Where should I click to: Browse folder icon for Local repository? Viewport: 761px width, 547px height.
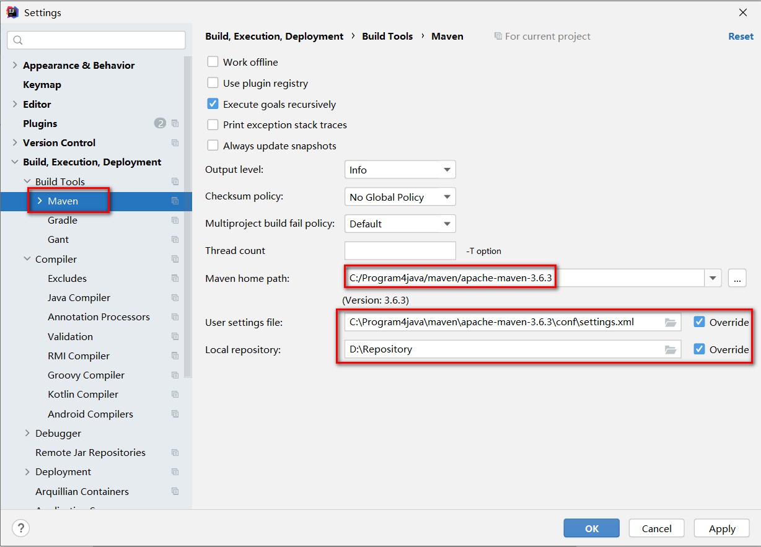[670, 349]
